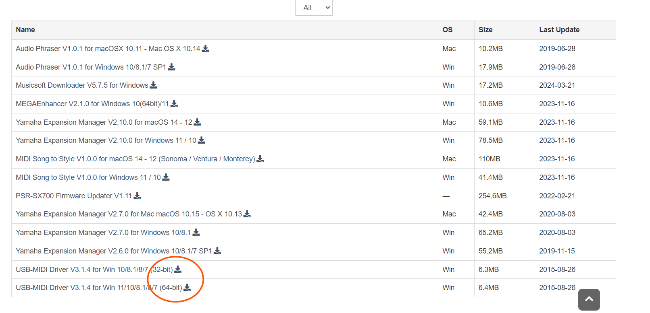Click download icon beside MEGAEnhancer V2.1.0
The height and width of the screenshot is (313, 650).
coord(174,103)
